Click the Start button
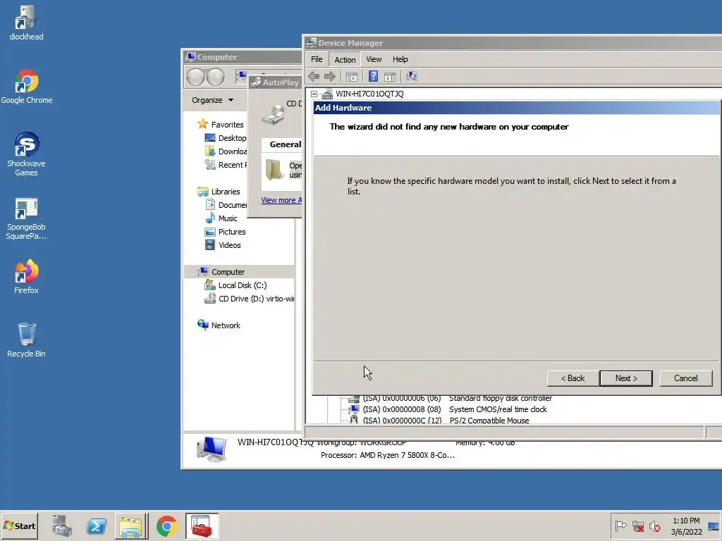Screen dimensions: 722x541 pos(19,526)
